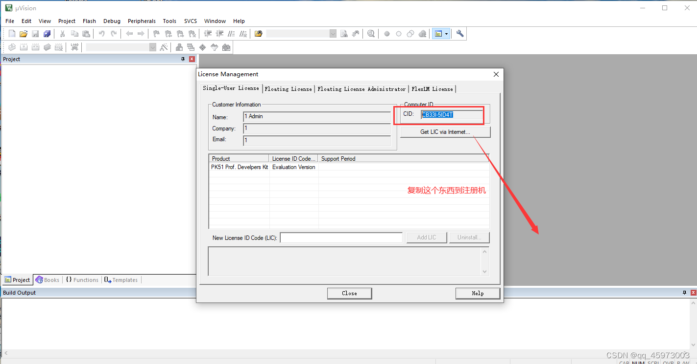Switch to FlexLM License tab
Screen dimensions: 697x364
432,89
